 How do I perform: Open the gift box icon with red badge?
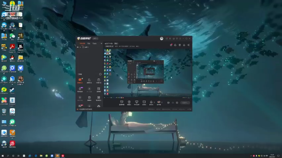point(171,45)
